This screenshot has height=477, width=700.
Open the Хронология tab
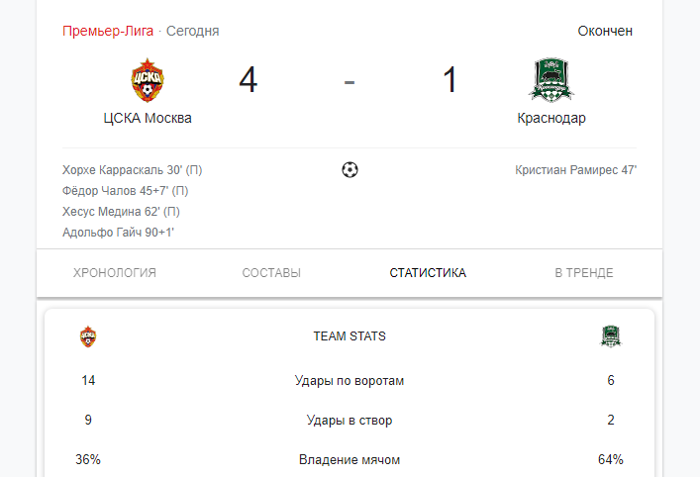pyautogui.click(x=115, y=272)
